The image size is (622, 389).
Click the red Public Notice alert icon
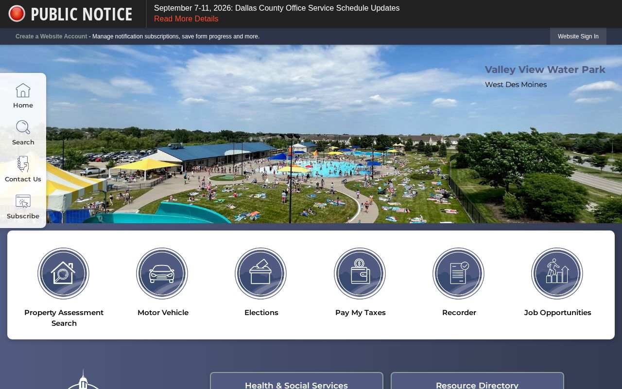[x=17, y=14]
